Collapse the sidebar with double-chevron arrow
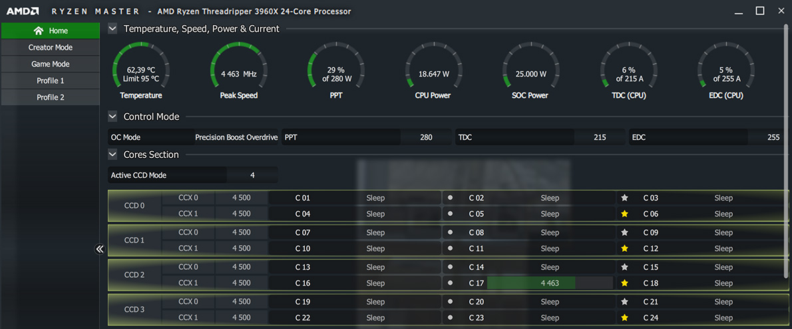This screenshot has width=792, height=329. (100, 248)
